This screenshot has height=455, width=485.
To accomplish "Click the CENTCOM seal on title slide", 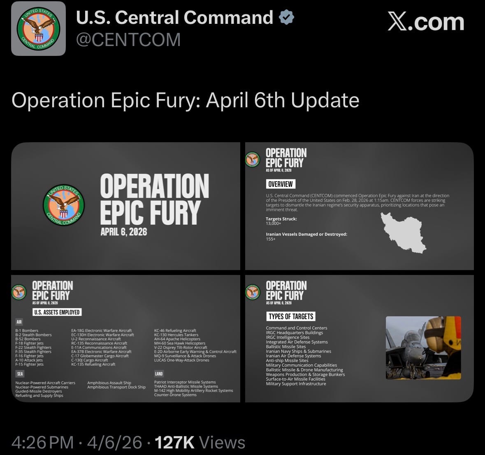I will pos(64,205).
